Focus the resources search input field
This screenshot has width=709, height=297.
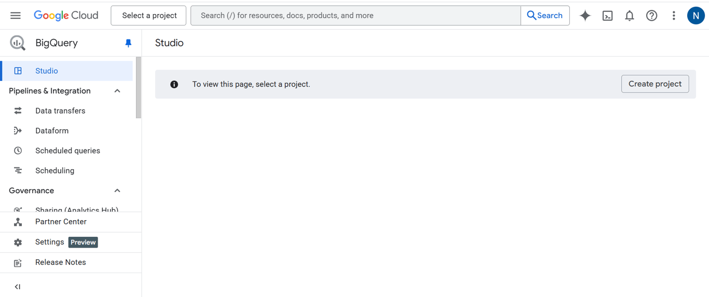pyautogui.click(x=356, y=16)
